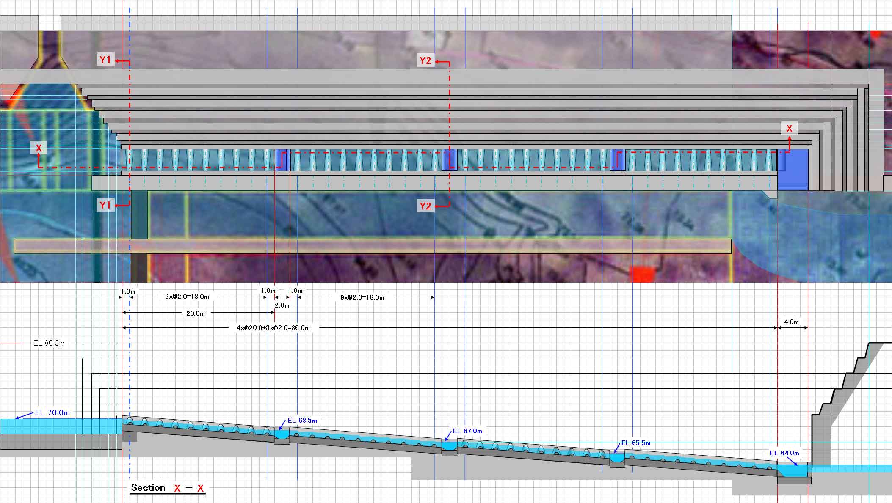
Task: Click the dark green rectangle below Y1
Action: [139, 214]
